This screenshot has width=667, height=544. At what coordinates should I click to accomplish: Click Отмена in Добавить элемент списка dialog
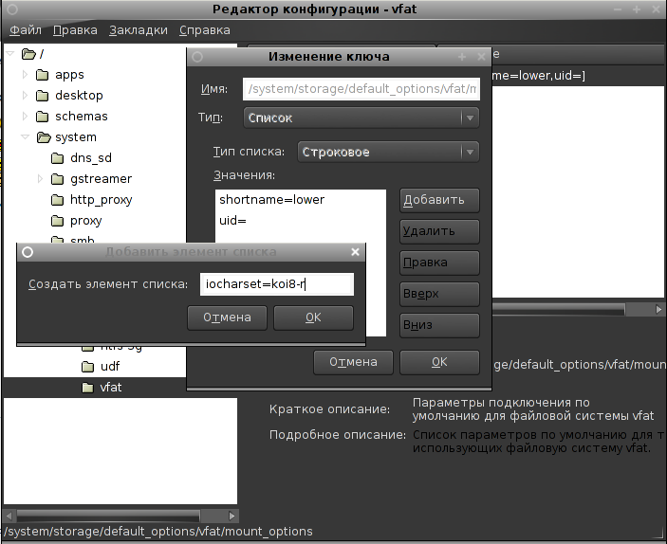click(x=227, y=317)
